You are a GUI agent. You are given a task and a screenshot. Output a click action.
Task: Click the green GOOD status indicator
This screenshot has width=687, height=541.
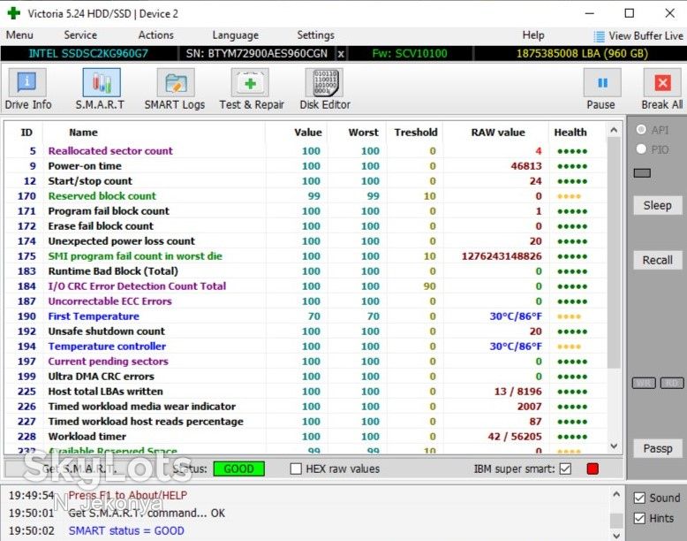pyautogui.click(x=238, y=469)
